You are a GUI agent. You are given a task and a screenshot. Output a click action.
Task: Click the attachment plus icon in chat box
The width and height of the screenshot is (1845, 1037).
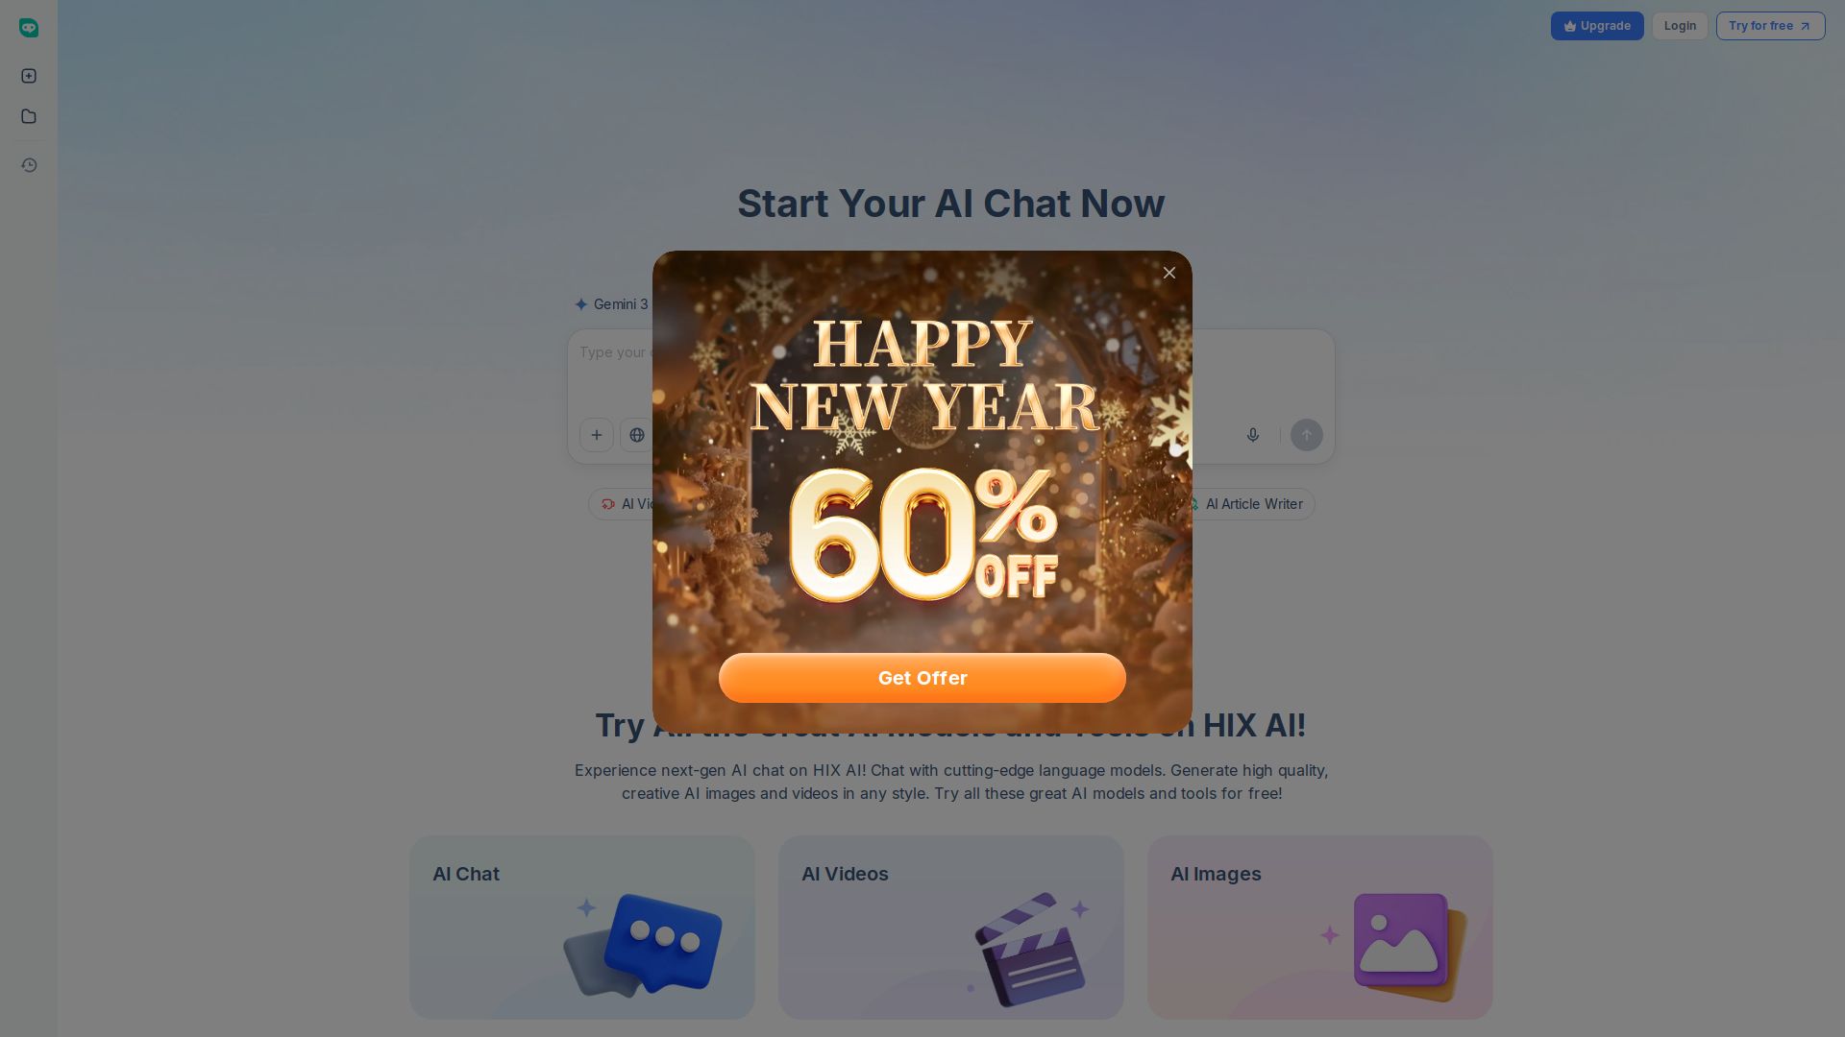[597, 435]
